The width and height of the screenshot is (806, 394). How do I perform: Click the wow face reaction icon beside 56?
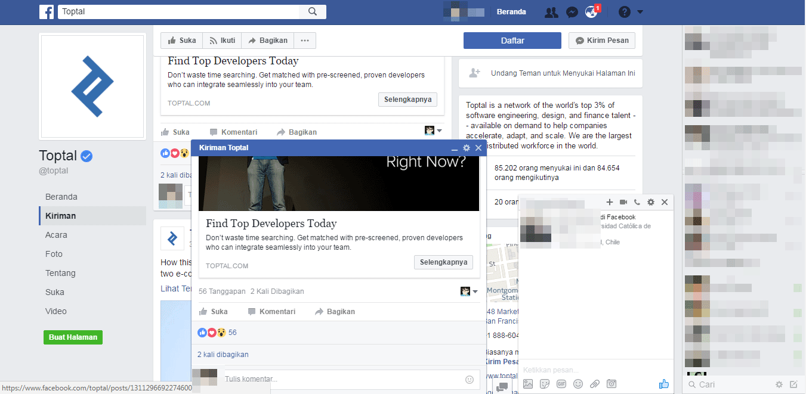[221, 333]
